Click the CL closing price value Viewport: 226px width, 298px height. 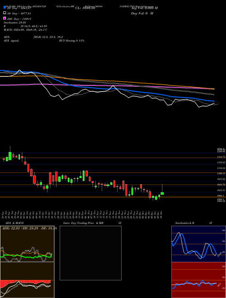(85, 8)
